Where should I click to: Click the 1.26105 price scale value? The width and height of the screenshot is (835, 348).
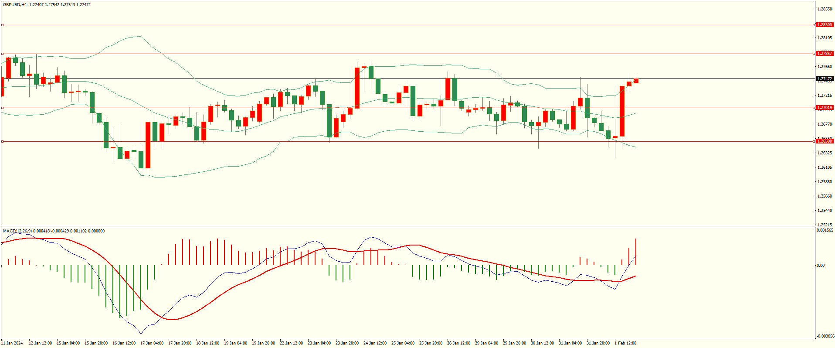pyautogui.click(x=825, y=167)
